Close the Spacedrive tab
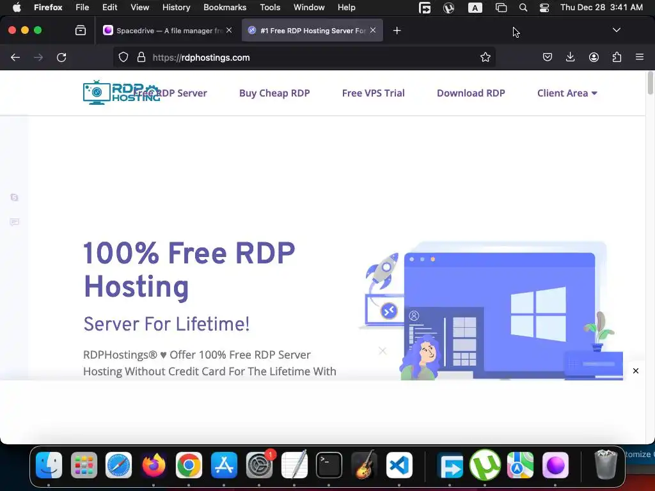Image resolution: width=655 pixels, height=491 pixels. (x=229, y=30)
